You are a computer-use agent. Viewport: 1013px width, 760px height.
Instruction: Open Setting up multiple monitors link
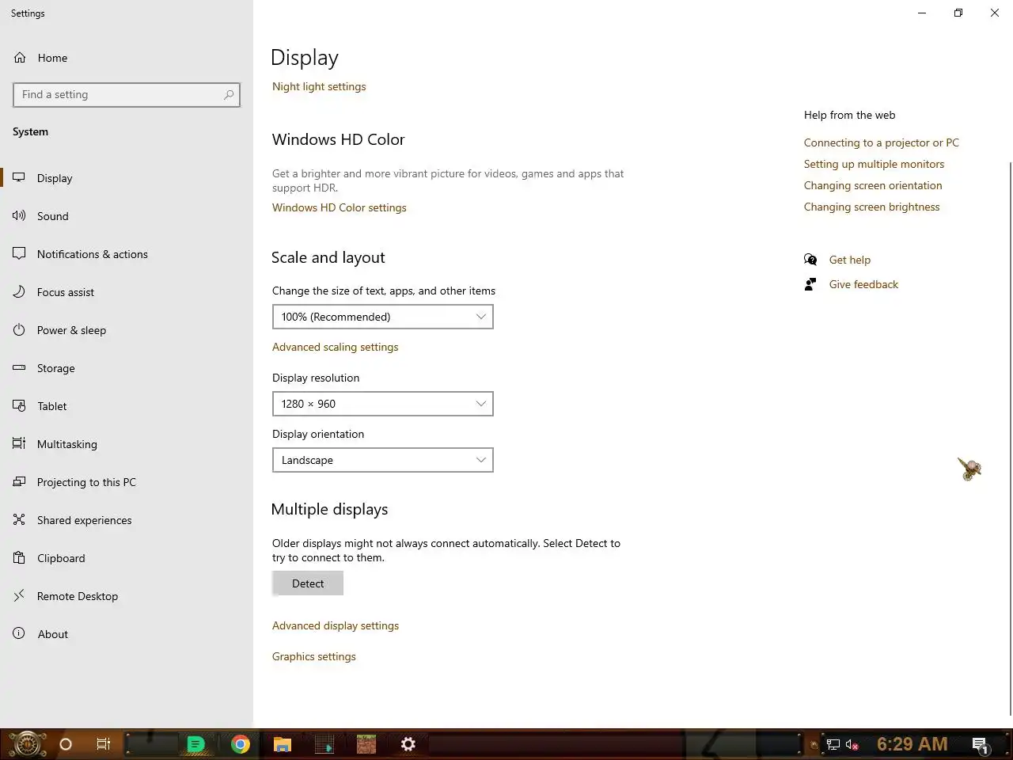pos(875,164)
